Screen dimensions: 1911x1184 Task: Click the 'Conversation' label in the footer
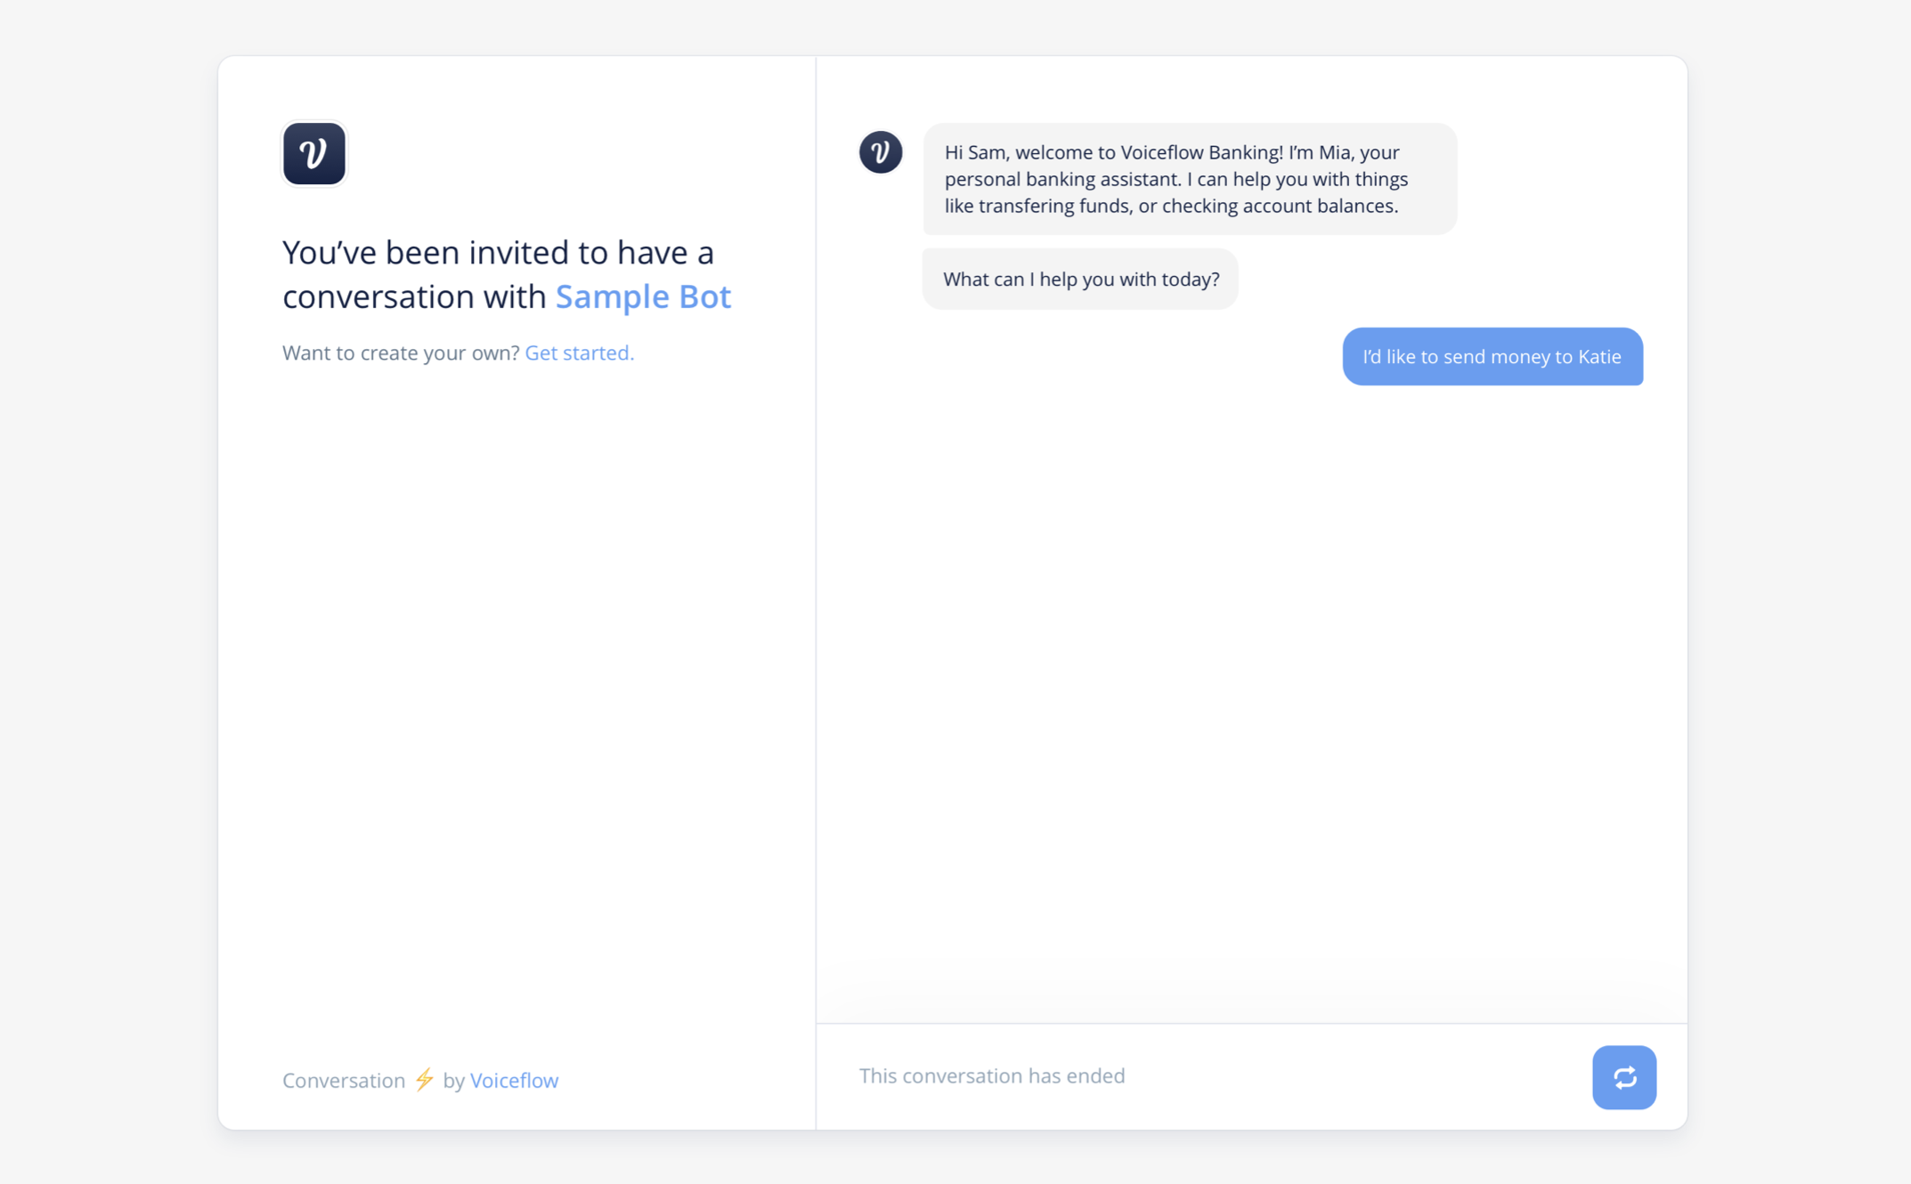click(x=344, y=1080)
